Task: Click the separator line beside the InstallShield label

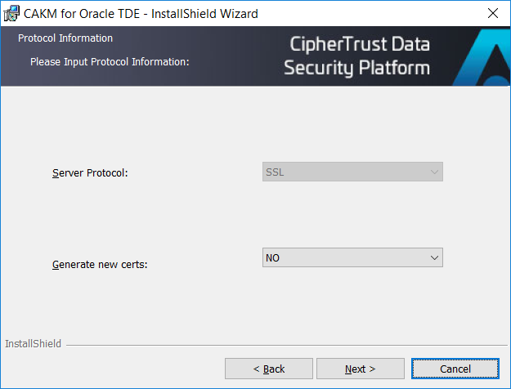Action: pos(286,345)
